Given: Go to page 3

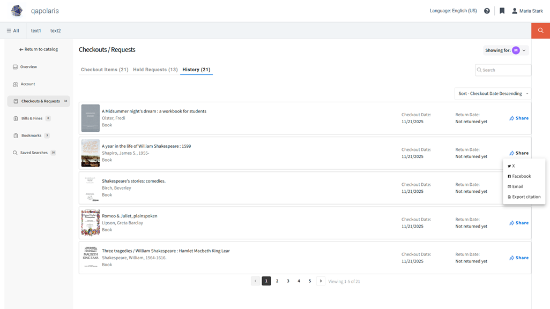Looking at the screenshot, I should coord(288,281).
